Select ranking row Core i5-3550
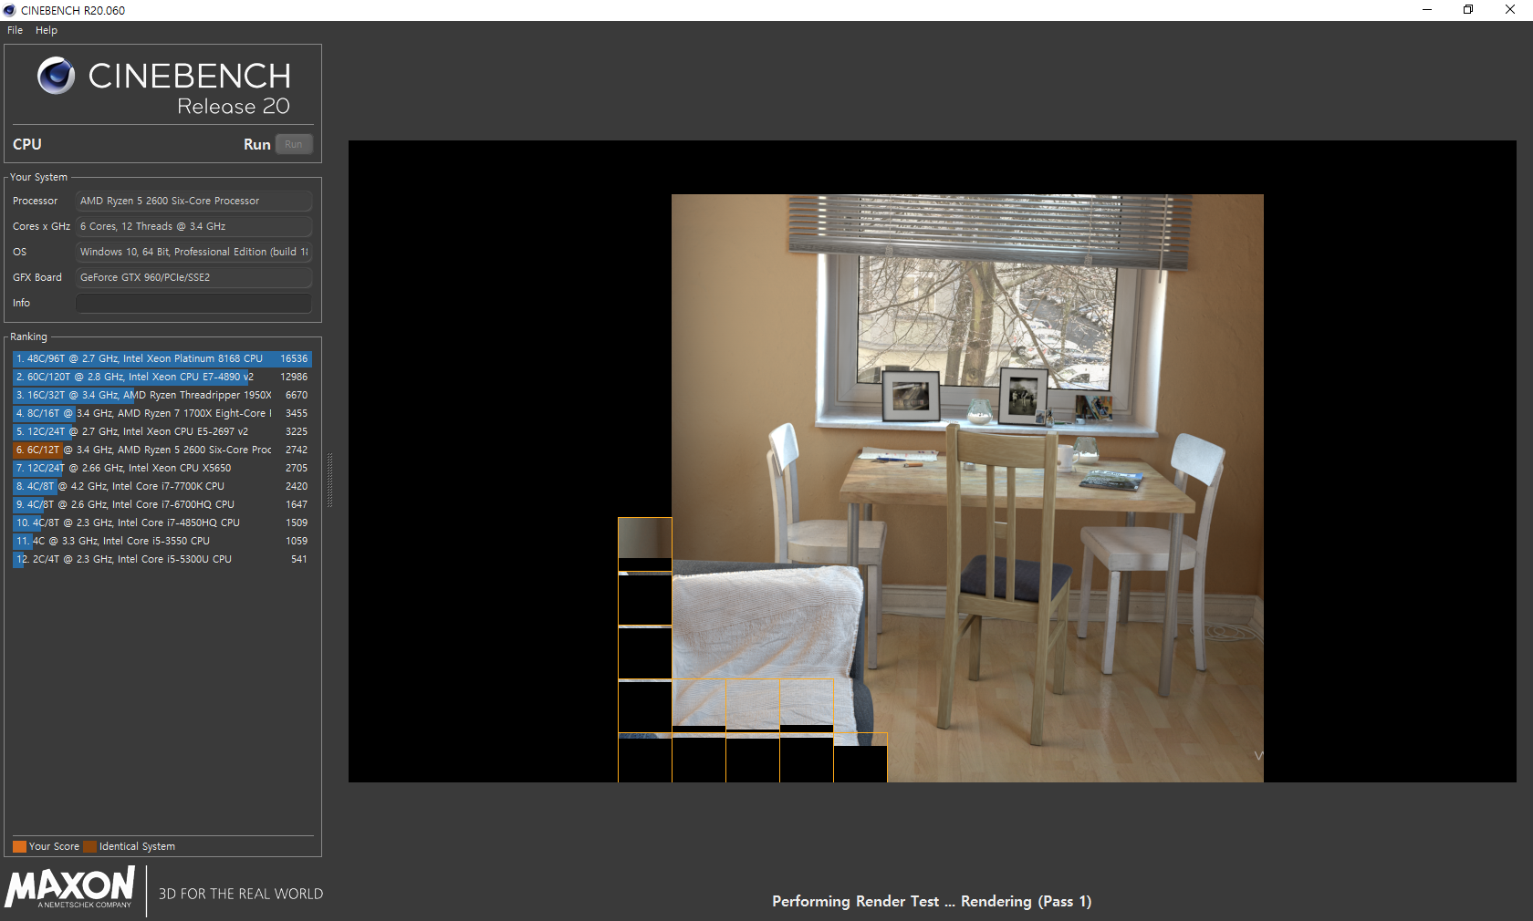The image size is (1533, 921). point(162,541)
